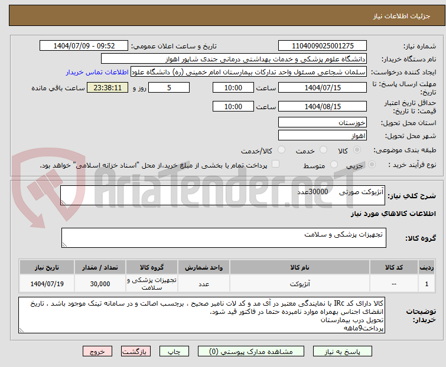Click the buyer organization name field
446x367 pixels.
[233, 59]
